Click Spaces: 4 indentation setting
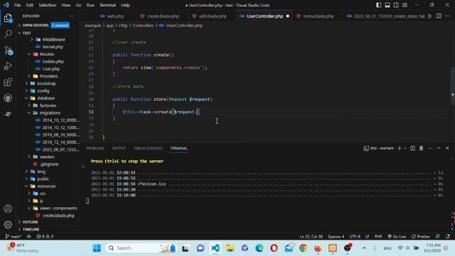 tap(336, 237)
